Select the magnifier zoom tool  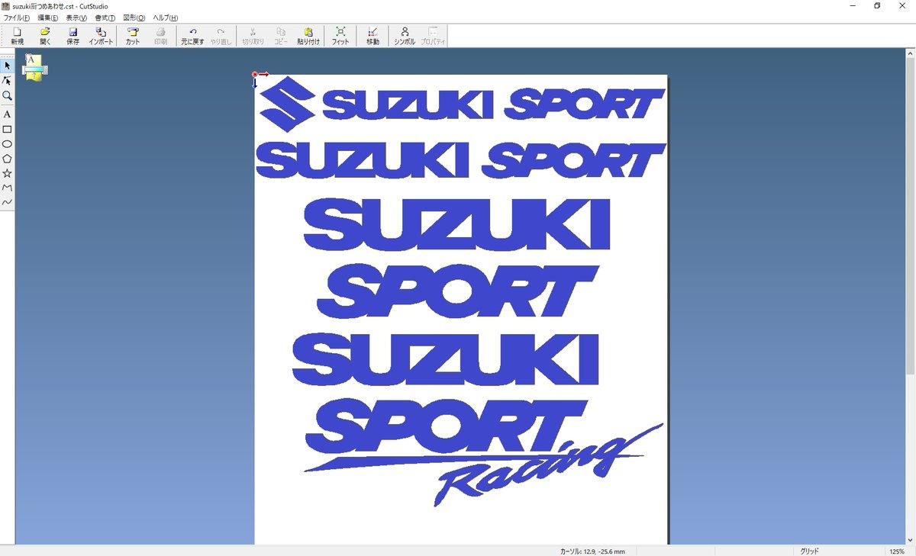coord(7,96)
